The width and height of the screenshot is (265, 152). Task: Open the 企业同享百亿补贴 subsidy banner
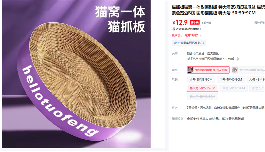pyautogui.click(x=189, y=43)
